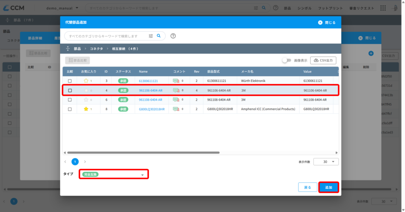
Task: Open 審査リクエスト in the top navigation
Action: tap(361, 8)
